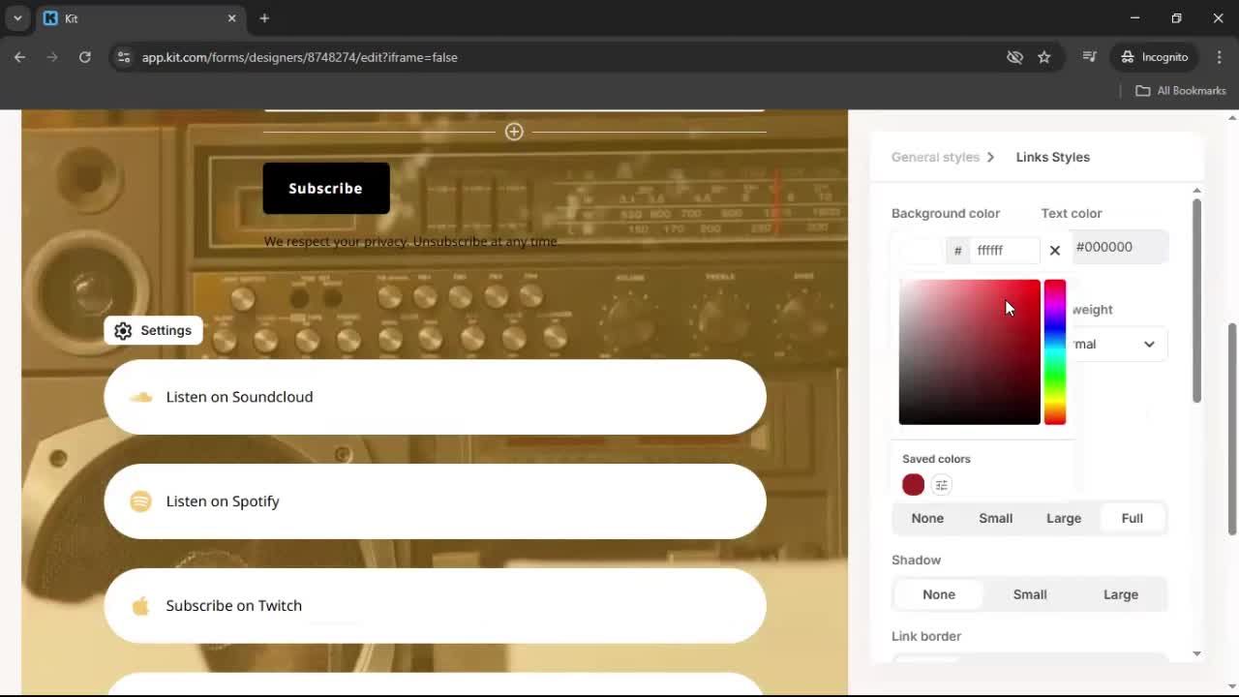Expand the browser menu with three dots
The height and width of the screenshot is (697, 1239).
(x=1221, y=56)
